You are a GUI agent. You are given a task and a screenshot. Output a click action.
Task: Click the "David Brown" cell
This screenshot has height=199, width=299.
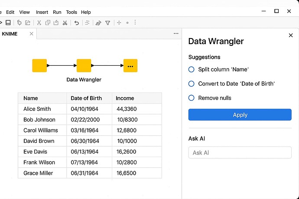(x=42, y=141)
